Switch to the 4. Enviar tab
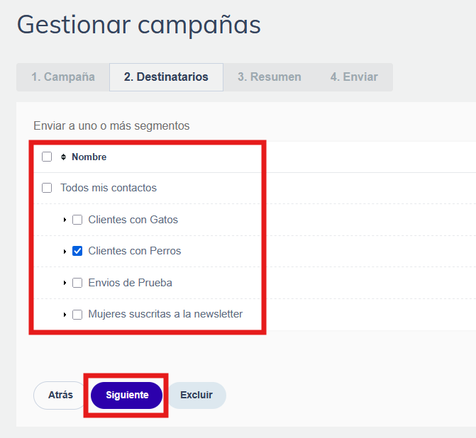 click(x=354, y=77)
